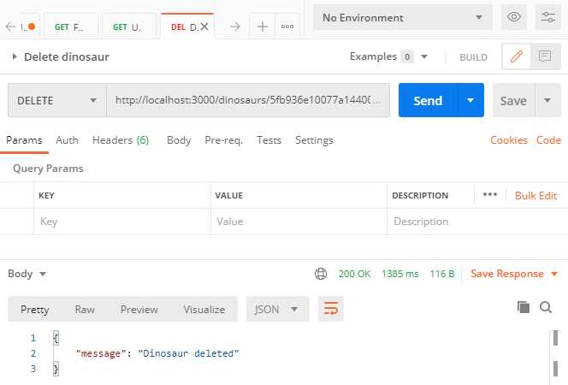The image size is (568, 385).
Task: Send the DELETE request
Action: coord(429,100)
